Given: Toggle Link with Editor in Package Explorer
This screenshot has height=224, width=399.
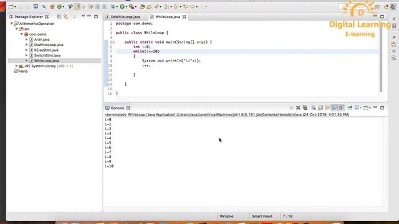Looking at the screenshot, I should tap(66, 17).
